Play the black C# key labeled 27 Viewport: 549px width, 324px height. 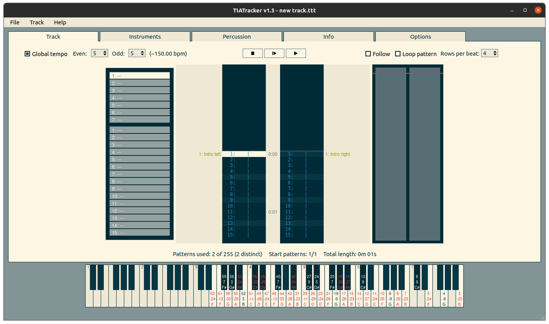(309, 277)
